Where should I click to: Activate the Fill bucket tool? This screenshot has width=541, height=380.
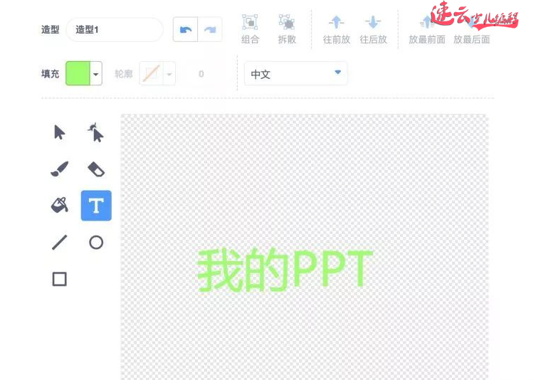click(x=60, y=206)
